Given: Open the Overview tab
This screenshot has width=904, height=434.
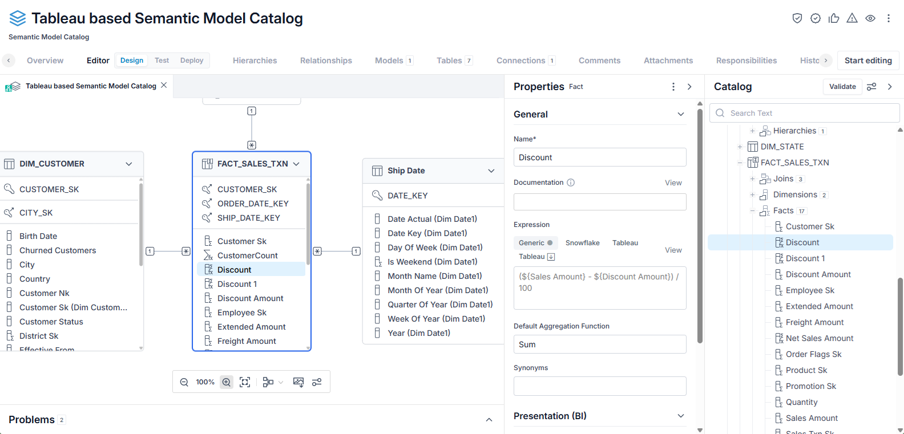Looking at the screenshot, I should point(45,60).
